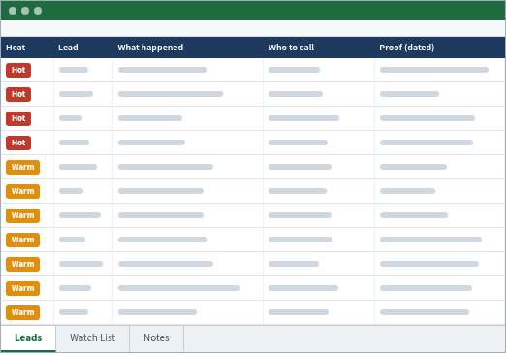Click the middle window control dot in the title bar
The height and width of the screenshot is (353, 506).
25,11
